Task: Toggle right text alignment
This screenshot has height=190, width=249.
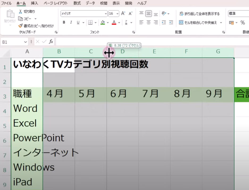Action: point(156,22)
